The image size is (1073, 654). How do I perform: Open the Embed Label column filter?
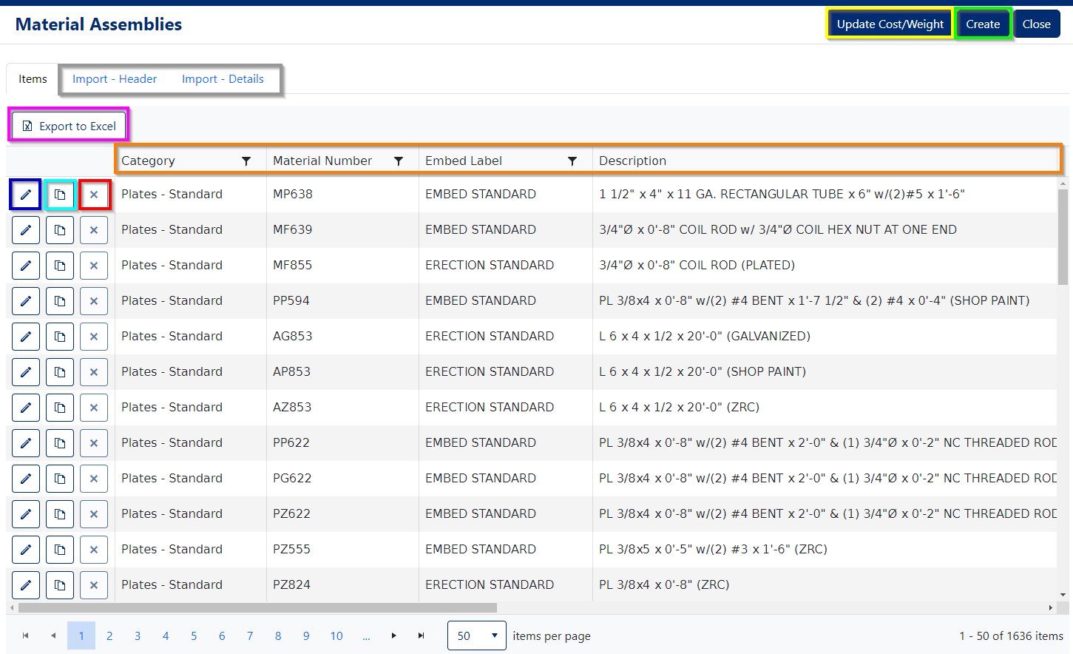pyautogui.click(x=572, y=161)
